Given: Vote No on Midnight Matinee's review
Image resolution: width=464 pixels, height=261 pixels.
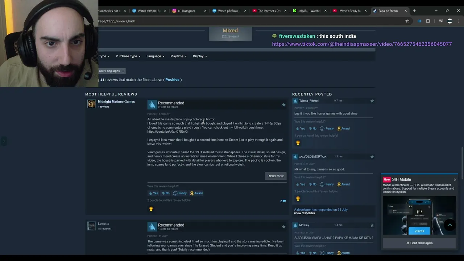Looking at the screenshot, I should (165, 193).
